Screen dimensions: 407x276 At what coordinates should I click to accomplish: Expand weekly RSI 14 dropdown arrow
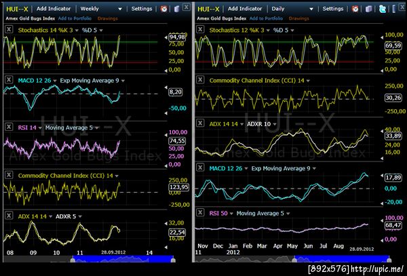pos(40,128)
